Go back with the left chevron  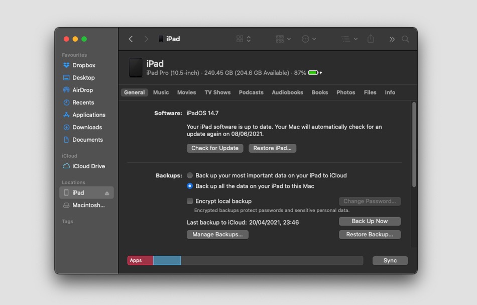coord(131,39)
